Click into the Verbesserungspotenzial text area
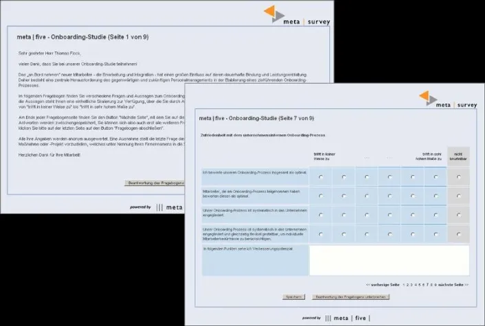This screenshot has height=326, width=485. pyautogui.click(x=389, y=260)
